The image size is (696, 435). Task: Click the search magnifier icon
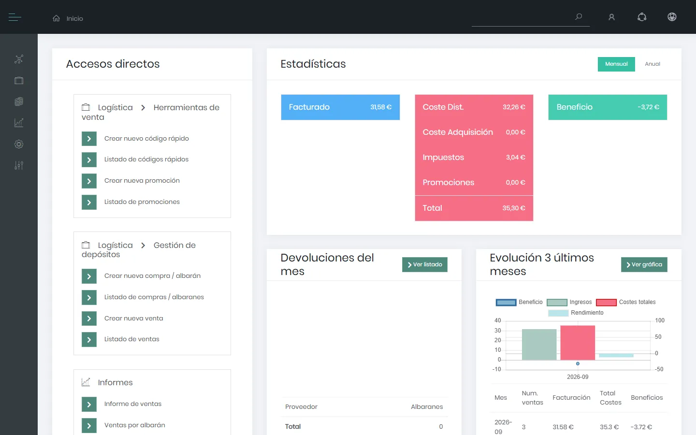tap(579, 17)
